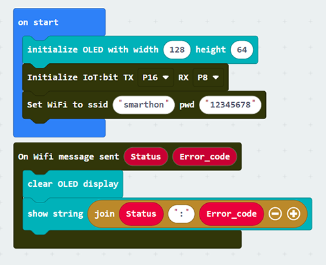The width and height of the screenshot is (326, 265).
Task: Edit the OLED height value 64
Action: (242, 49)
